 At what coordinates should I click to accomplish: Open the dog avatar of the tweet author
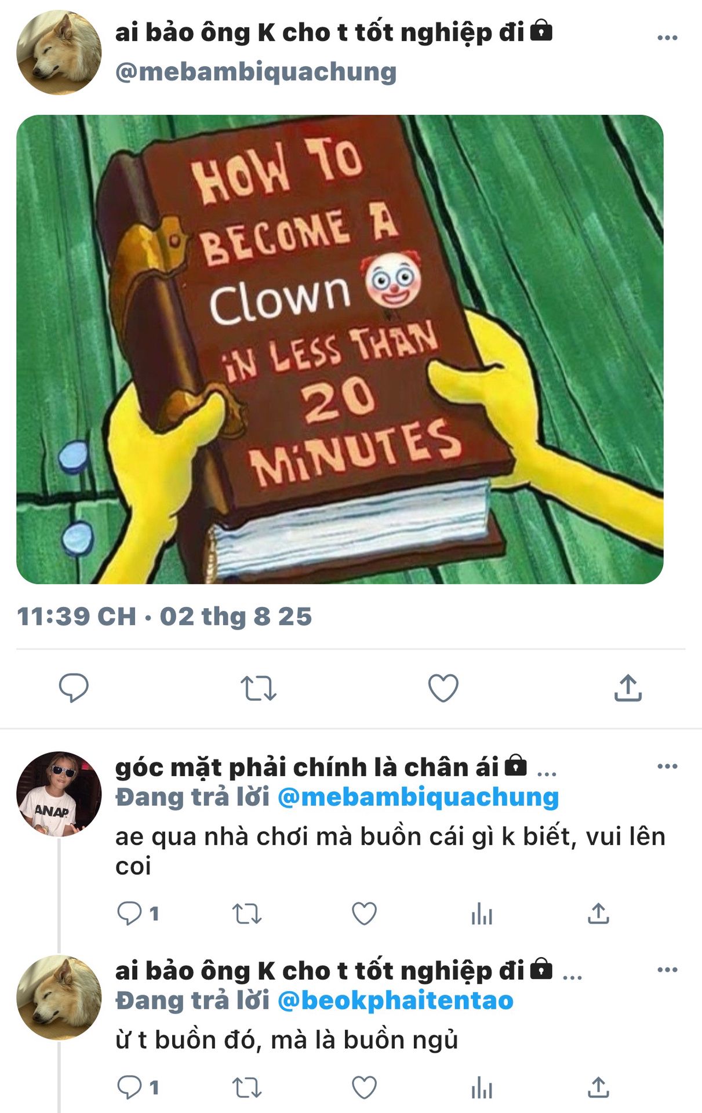[x=59, y=52]
